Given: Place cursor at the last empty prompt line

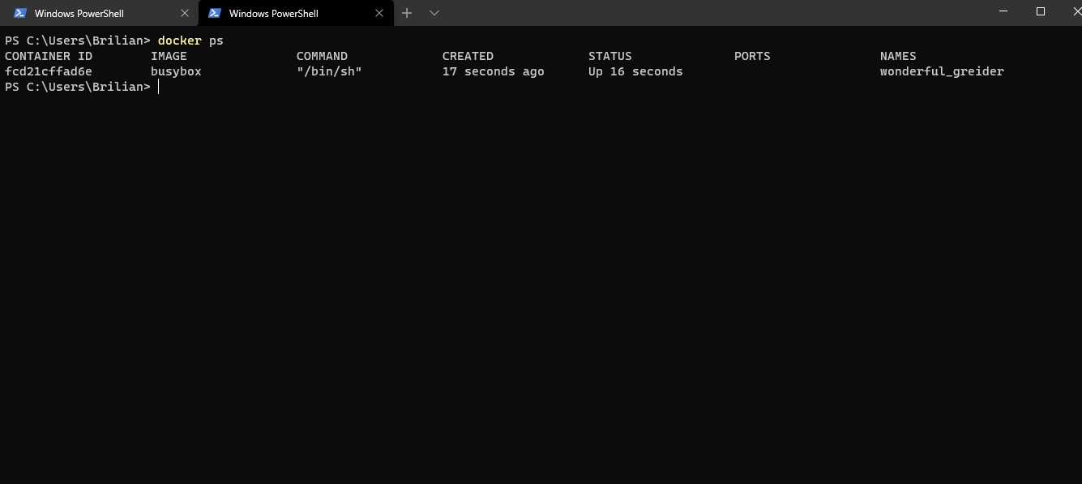Looking at the screenshot, I should pyautogui.click(x=159, y=87).
